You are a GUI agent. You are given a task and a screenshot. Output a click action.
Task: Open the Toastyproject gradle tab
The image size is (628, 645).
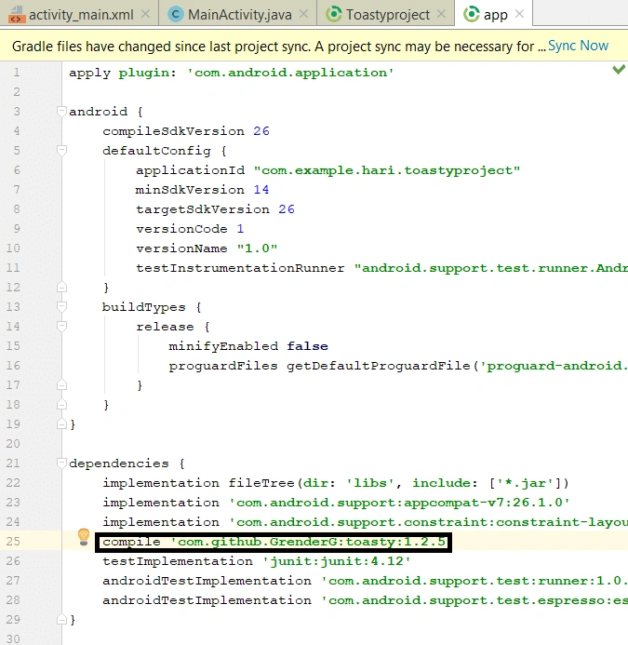click(x=386, y=14)
